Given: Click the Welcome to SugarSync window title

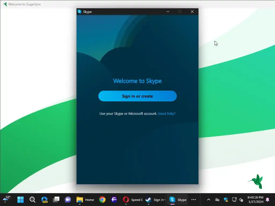Looking at the screenshot, I should 24,4.
